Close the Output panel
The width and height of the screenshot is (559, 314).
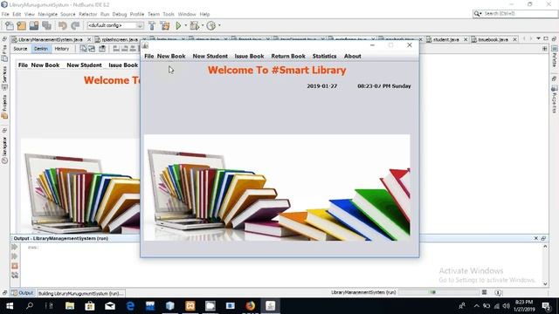(535, 238)
